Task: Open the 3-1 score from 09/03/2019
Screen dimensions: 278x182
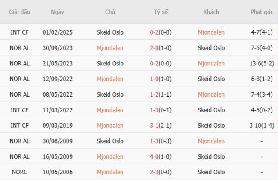Action: pos(160,126)
